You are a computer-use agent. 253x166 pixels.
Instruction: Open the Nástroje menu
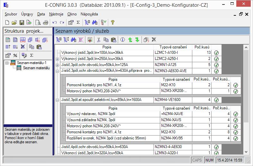tap(56, 14)
